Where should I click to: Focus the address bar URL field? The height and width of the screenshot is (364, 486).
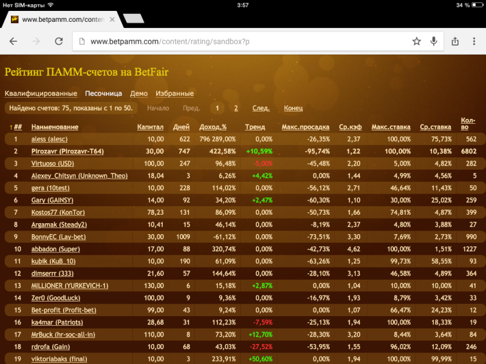(243, 41)
